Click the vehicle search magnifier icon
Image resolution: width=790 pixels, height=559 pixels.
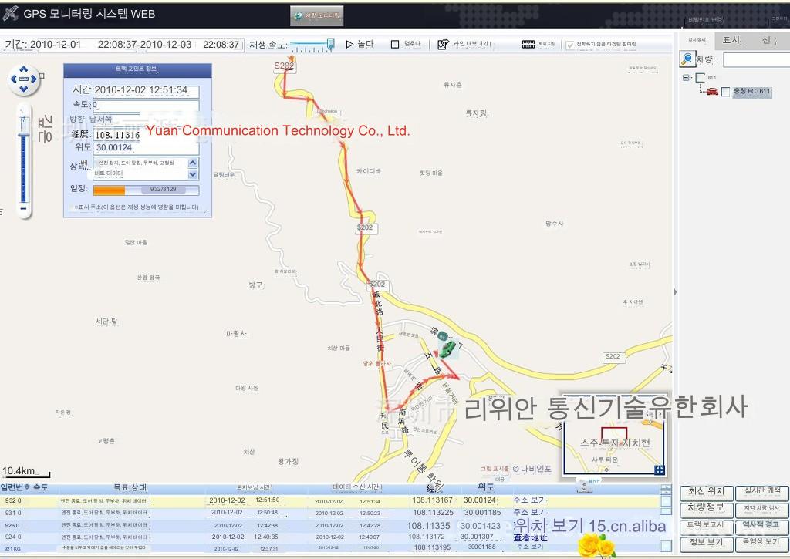(687, 59)
